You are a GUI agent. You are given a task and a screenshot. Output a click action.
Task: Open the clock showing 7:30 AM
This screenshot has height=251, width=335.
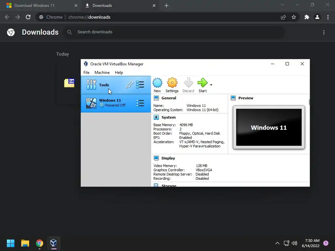pyautogui.click(x=311, y=243)
